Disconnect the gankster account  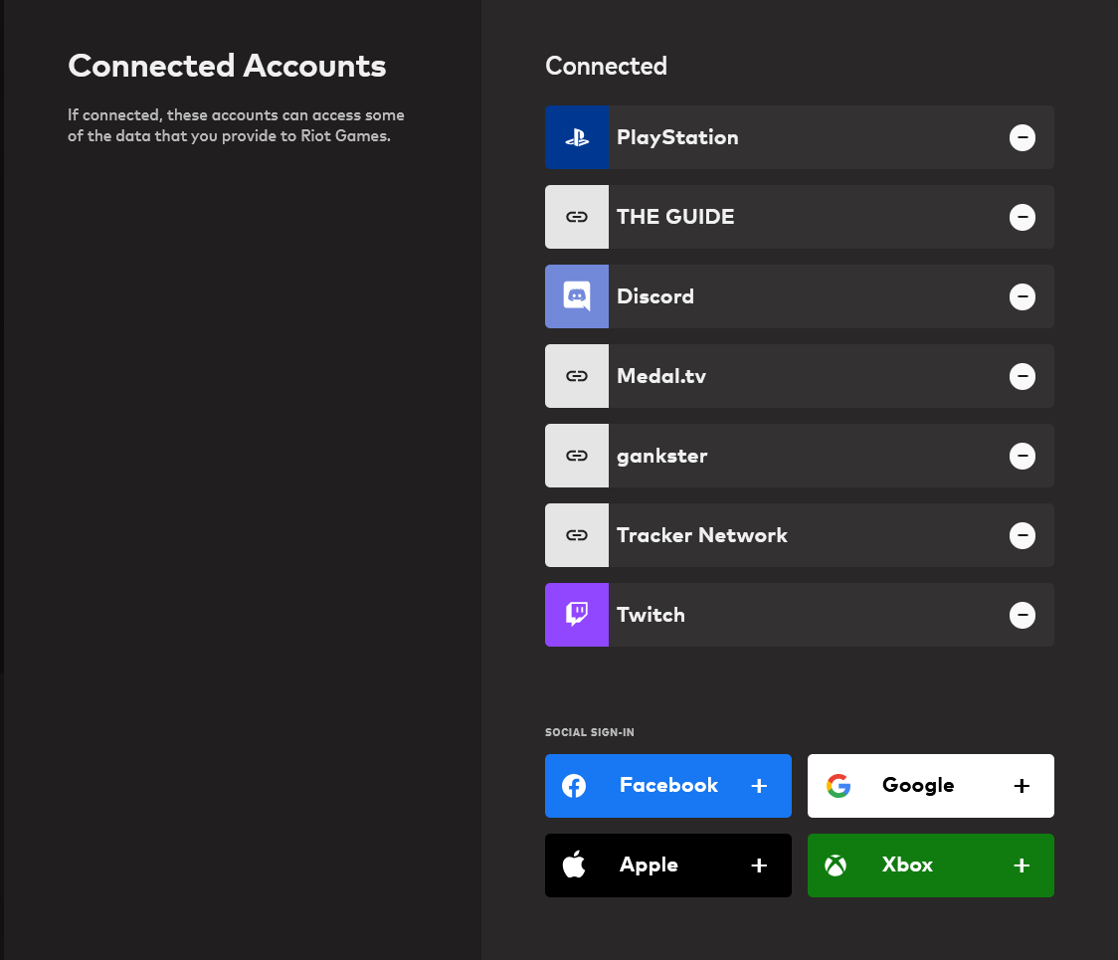tap(1022, 456)
